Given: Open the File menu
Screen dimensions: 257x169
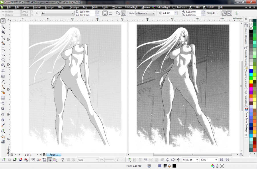Looking at the screenshot, I should click(x=9, y=7).
